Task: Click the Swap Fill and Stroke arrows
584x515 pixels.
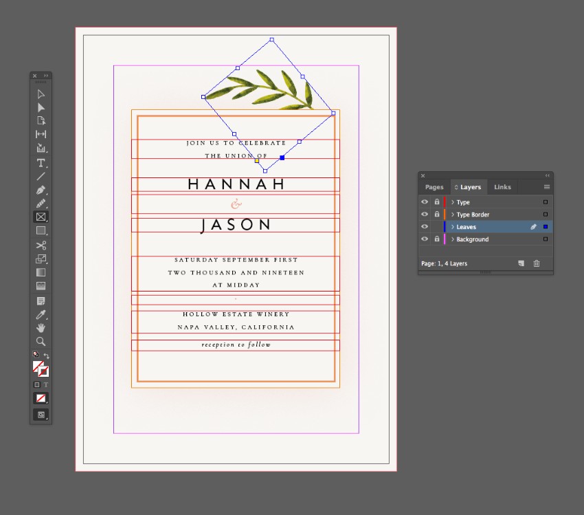Action: [46, 355]
